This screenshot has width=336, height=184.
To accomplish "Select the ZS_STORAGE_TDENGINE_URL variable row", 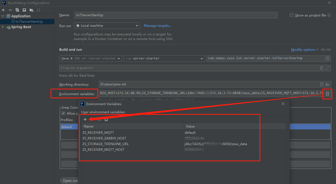I will (184, 144).
